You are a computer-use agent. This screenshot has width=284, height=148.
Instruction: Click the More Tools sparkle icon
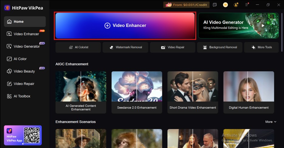pyautogui.click(x=253, y=47)
